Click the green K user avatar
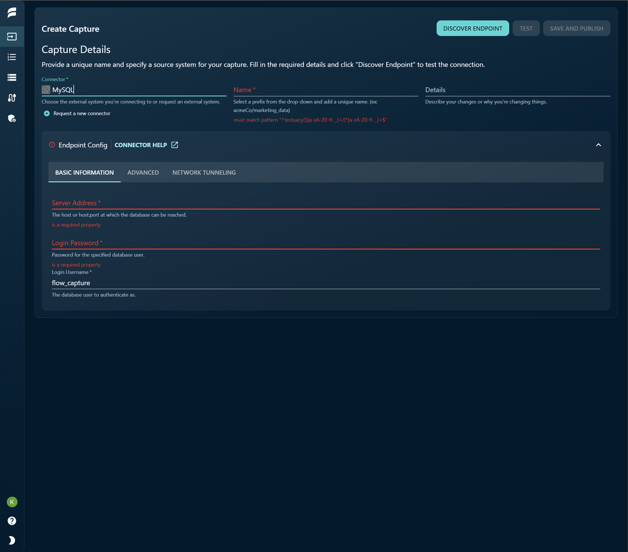The height and width of the screenshot is (552, 628). [x=12, y=502]
